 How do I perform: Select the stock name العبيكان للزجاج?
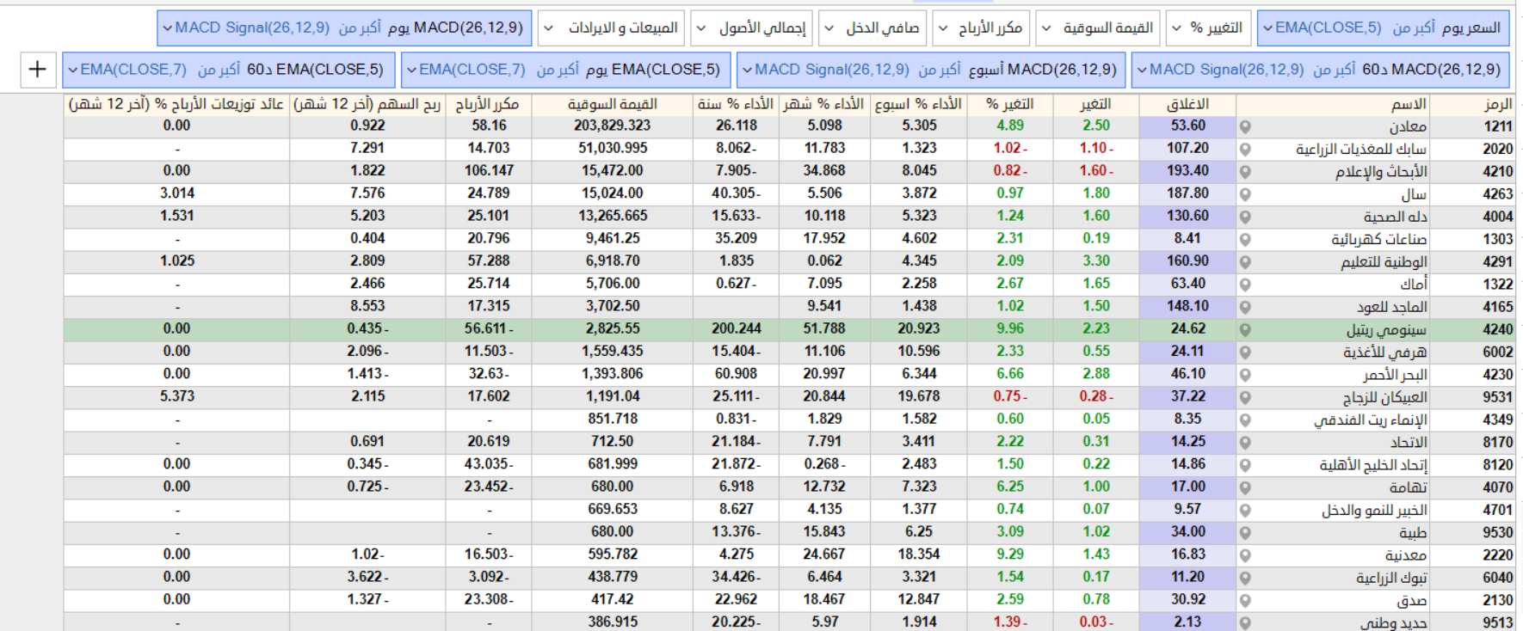coord(1384,397)
